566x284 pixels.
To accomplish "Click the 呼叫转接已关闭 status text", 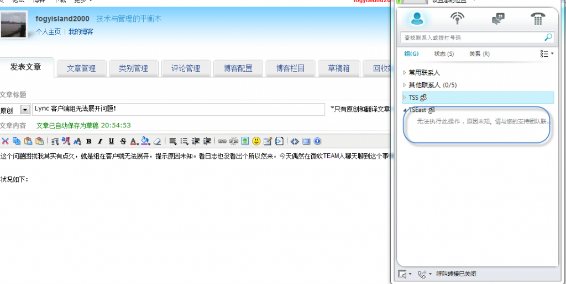I will (456, 274).
